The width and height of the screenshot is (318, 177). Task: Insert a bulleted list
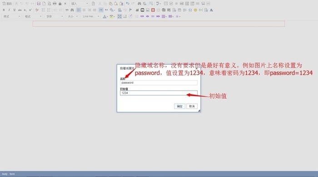[x=49, y=10]
